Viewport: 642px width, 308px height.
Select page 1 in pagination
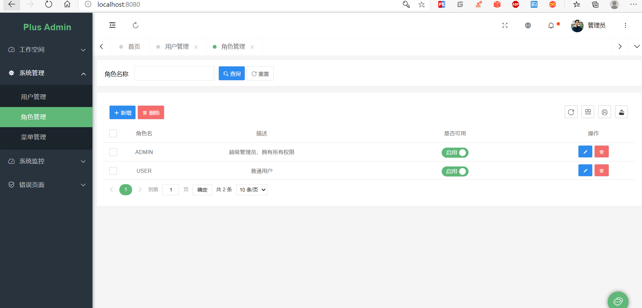tap(126, 190)
